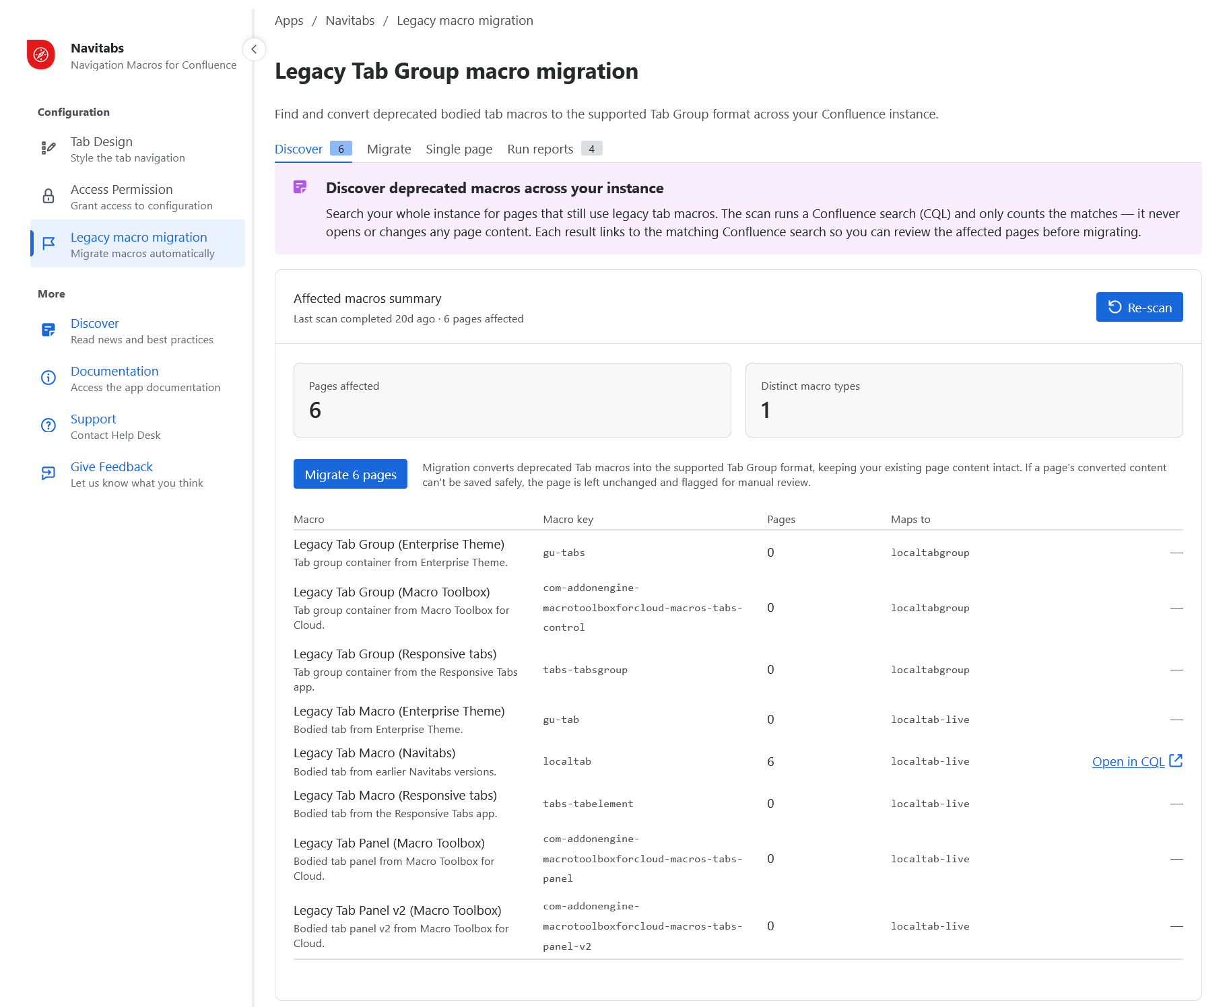Select the Discover tab

point(313,149)
